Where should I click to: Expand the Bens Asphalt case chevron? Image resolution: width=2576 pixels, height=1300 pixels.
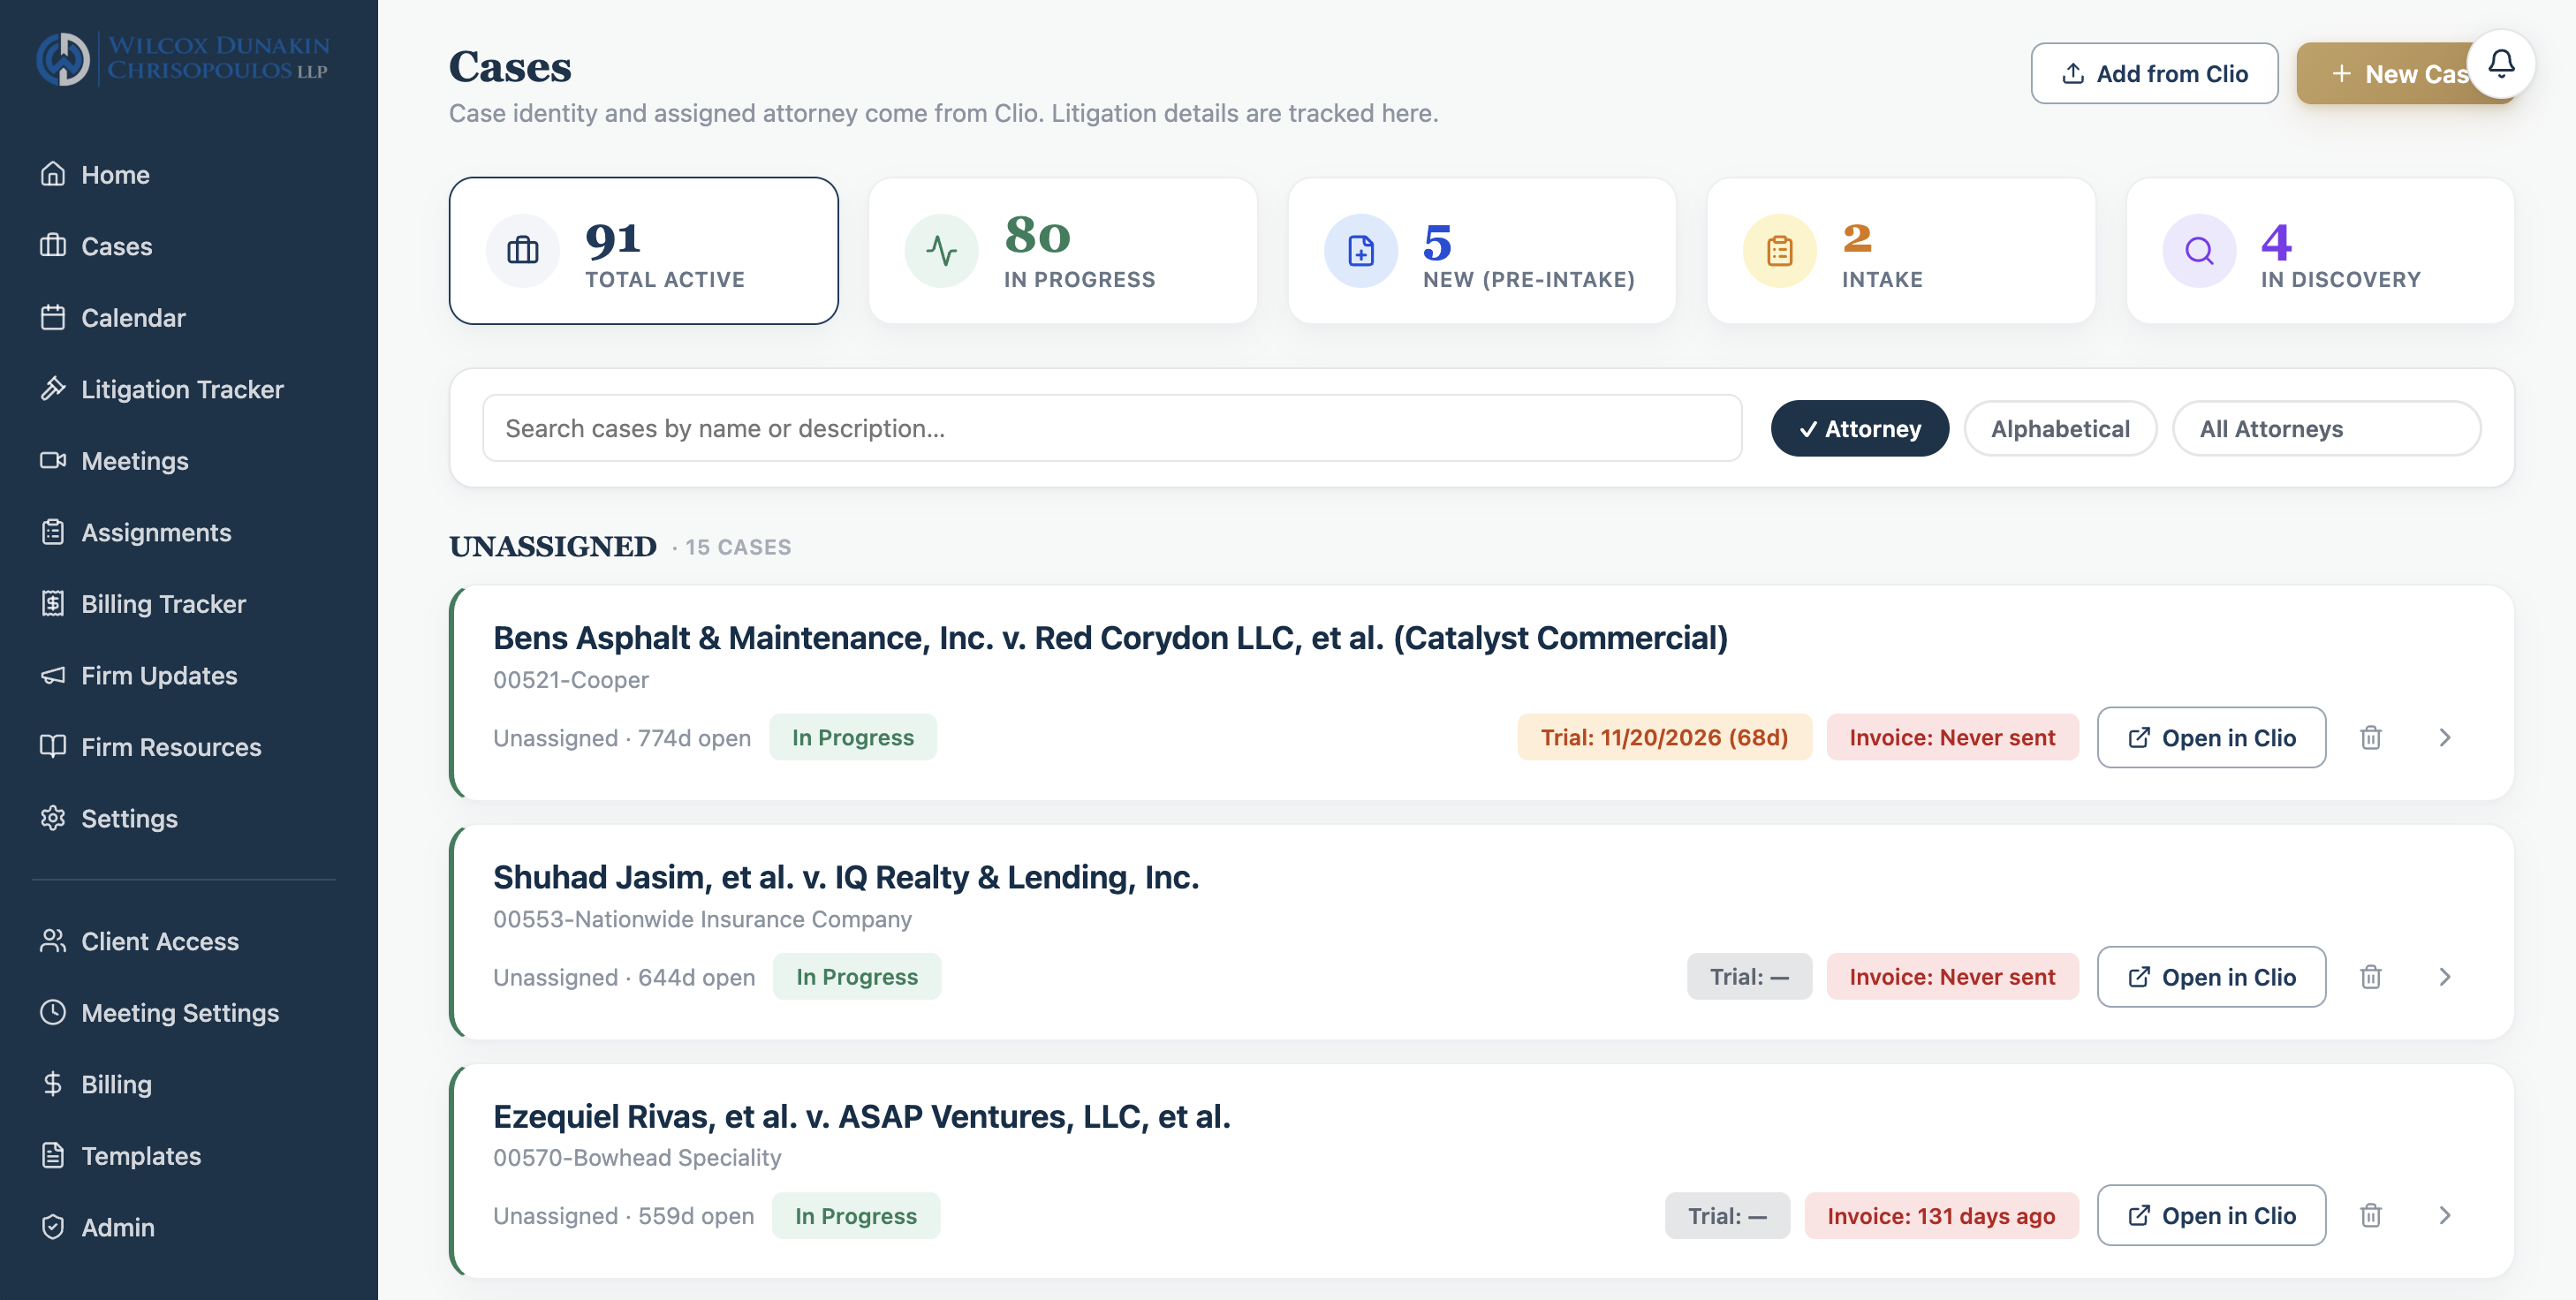[2444, 737]
